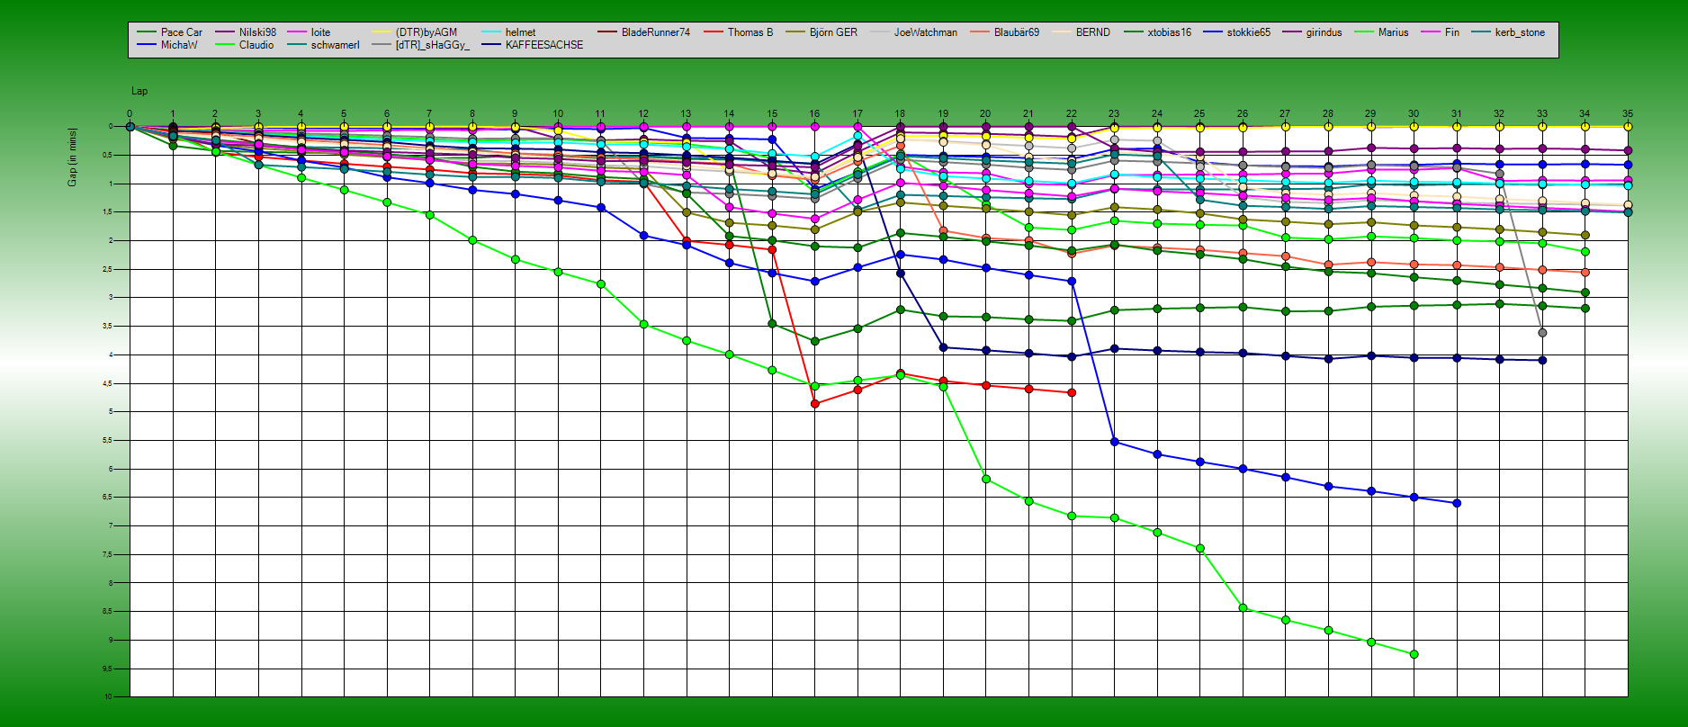Click the Pace Car legend entry
This screenshot has width=1688, height=727.
coord(181,32)
